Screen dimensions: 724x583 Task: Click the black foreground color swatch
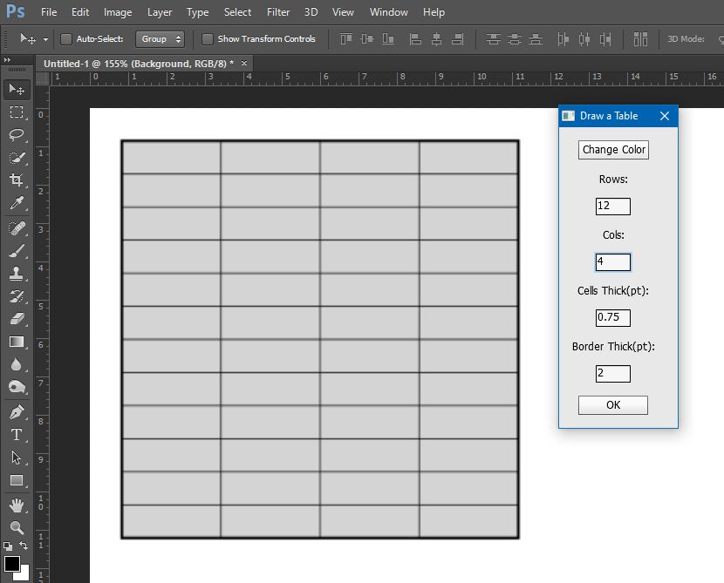(11, 564)
